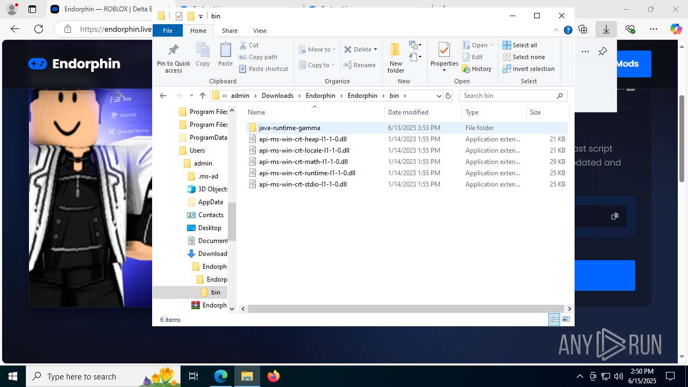Click Select none in ribbon

[524, 57]
